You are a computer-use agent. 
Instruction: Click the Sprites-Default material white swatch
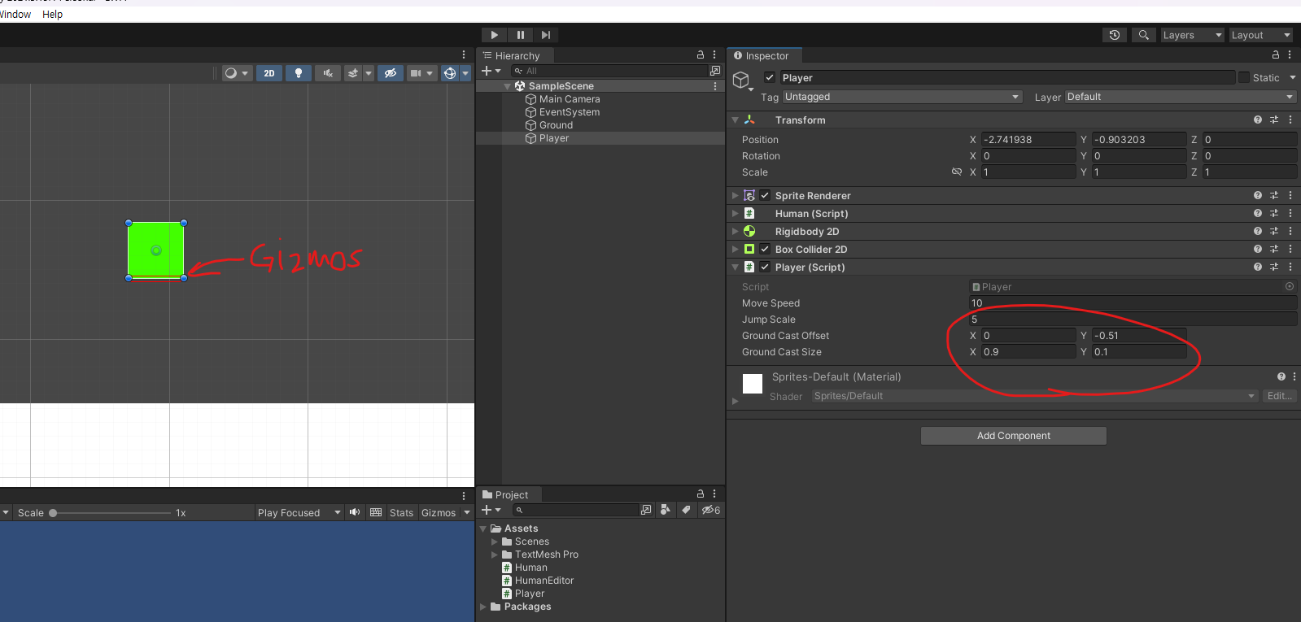[x=753, y=384]
